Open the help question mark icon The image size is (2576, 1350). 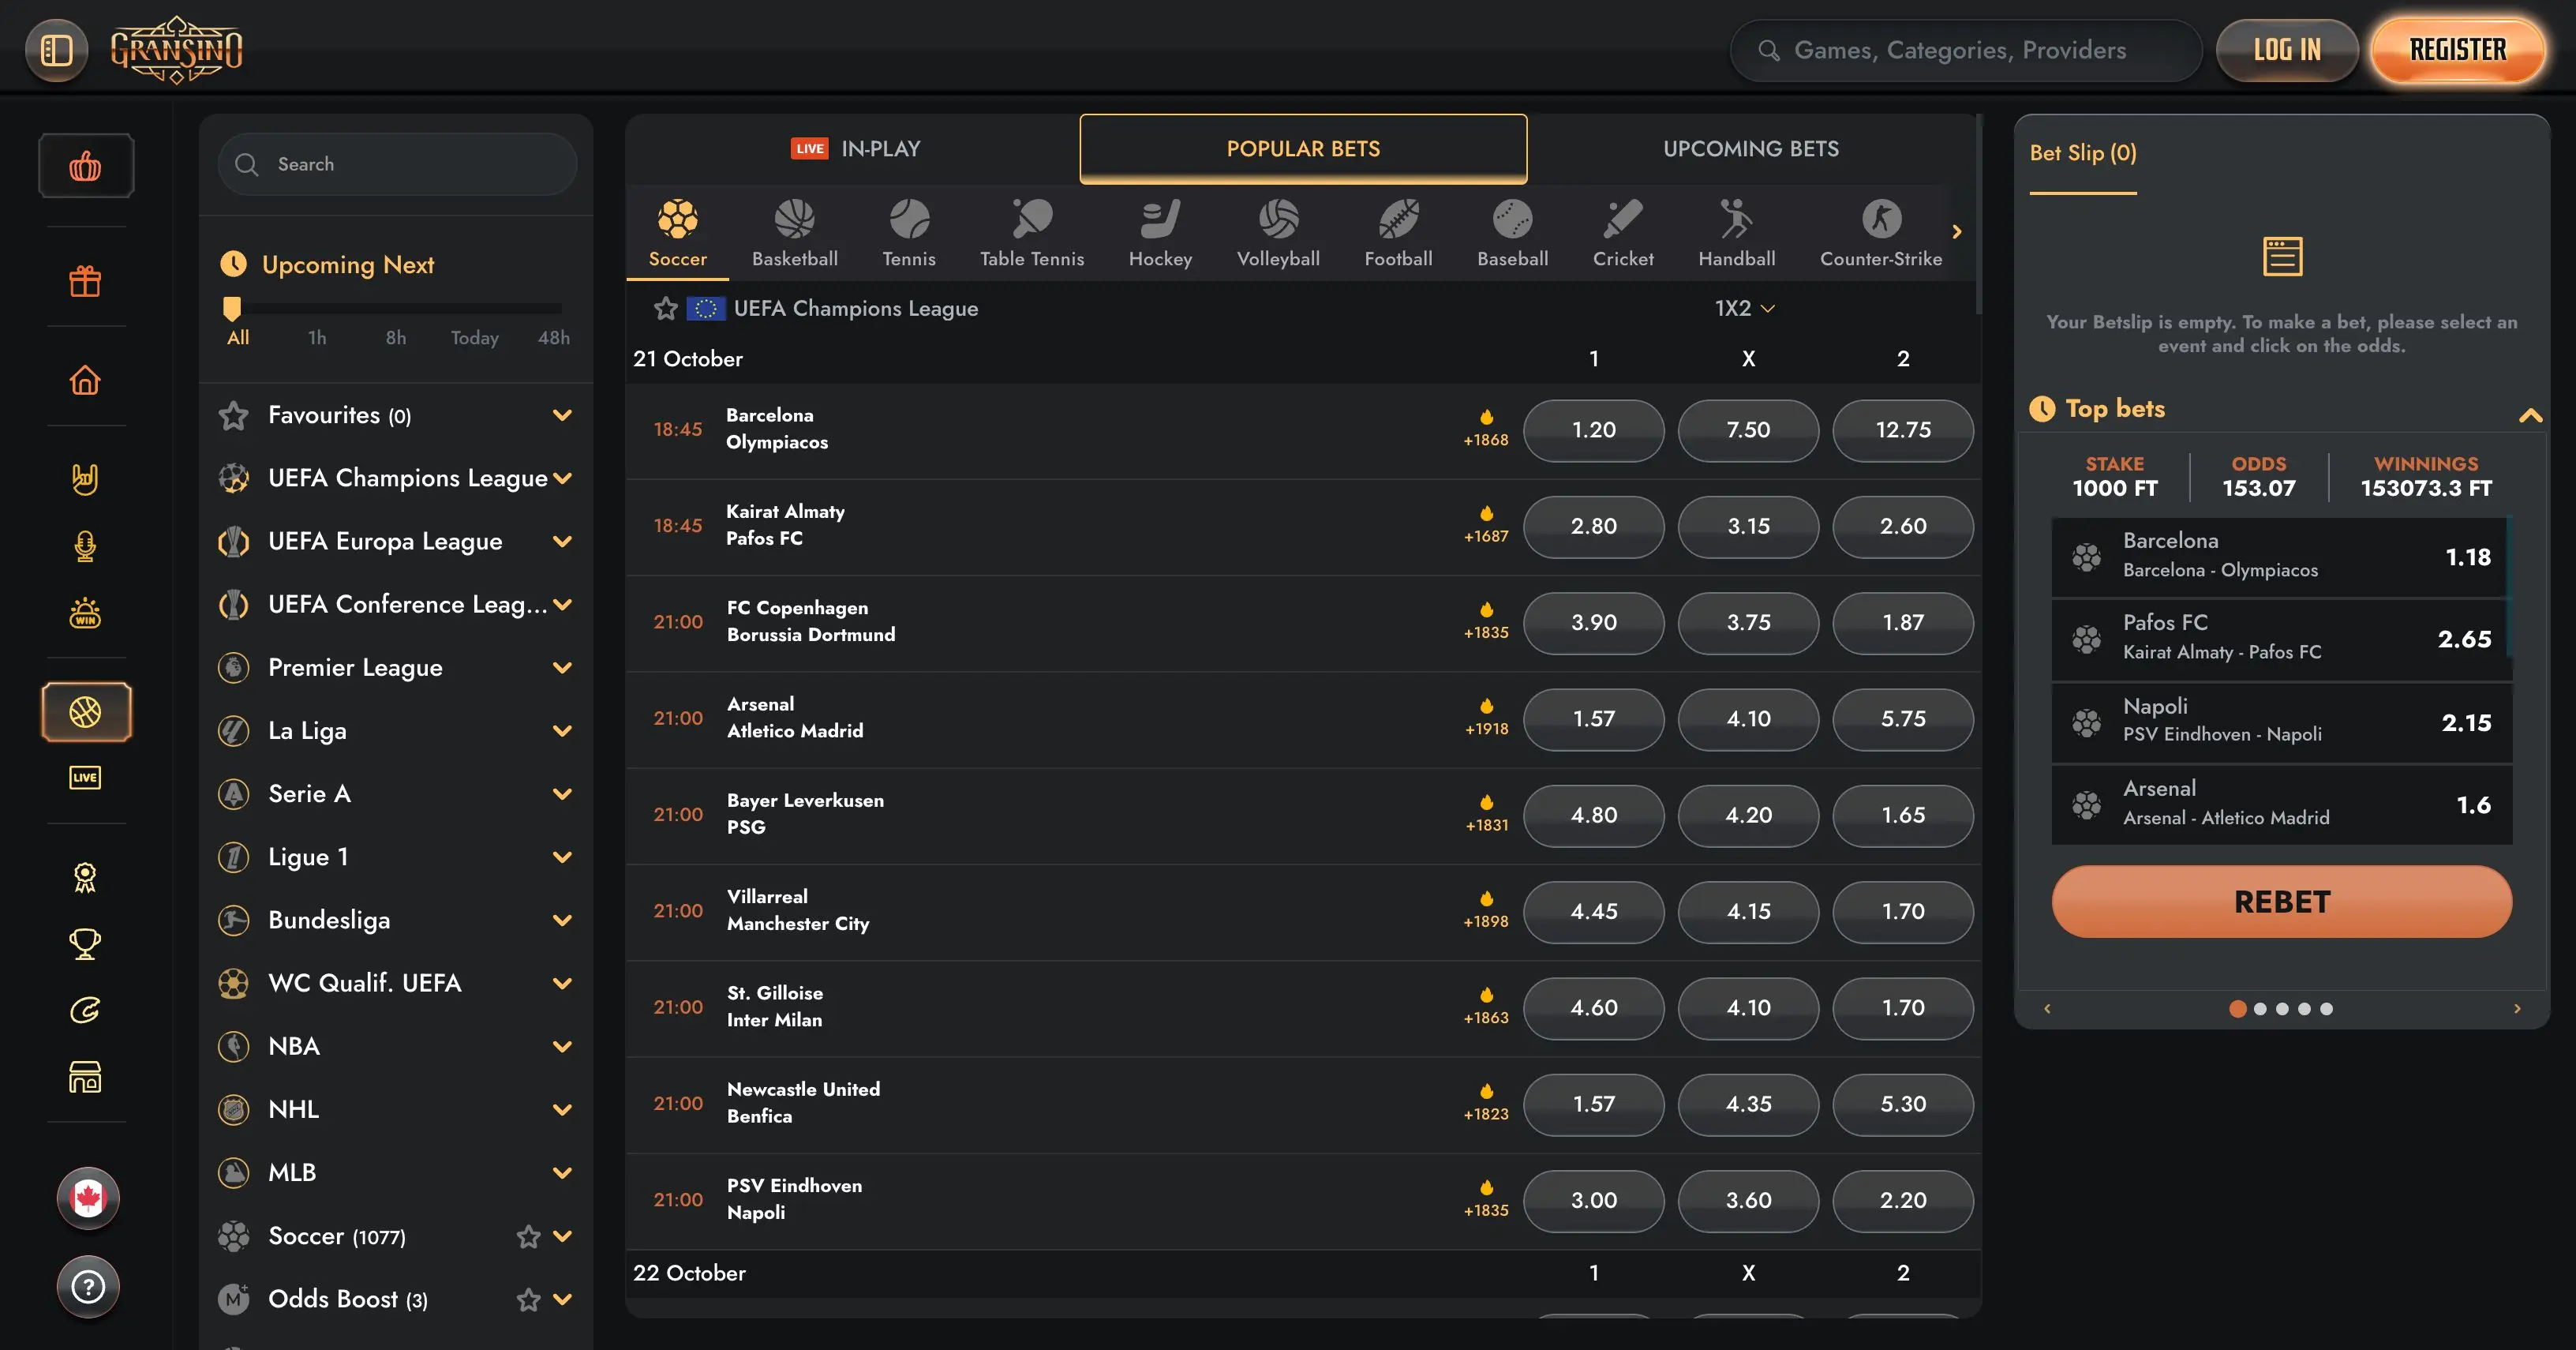click(x=88, y=1286)
